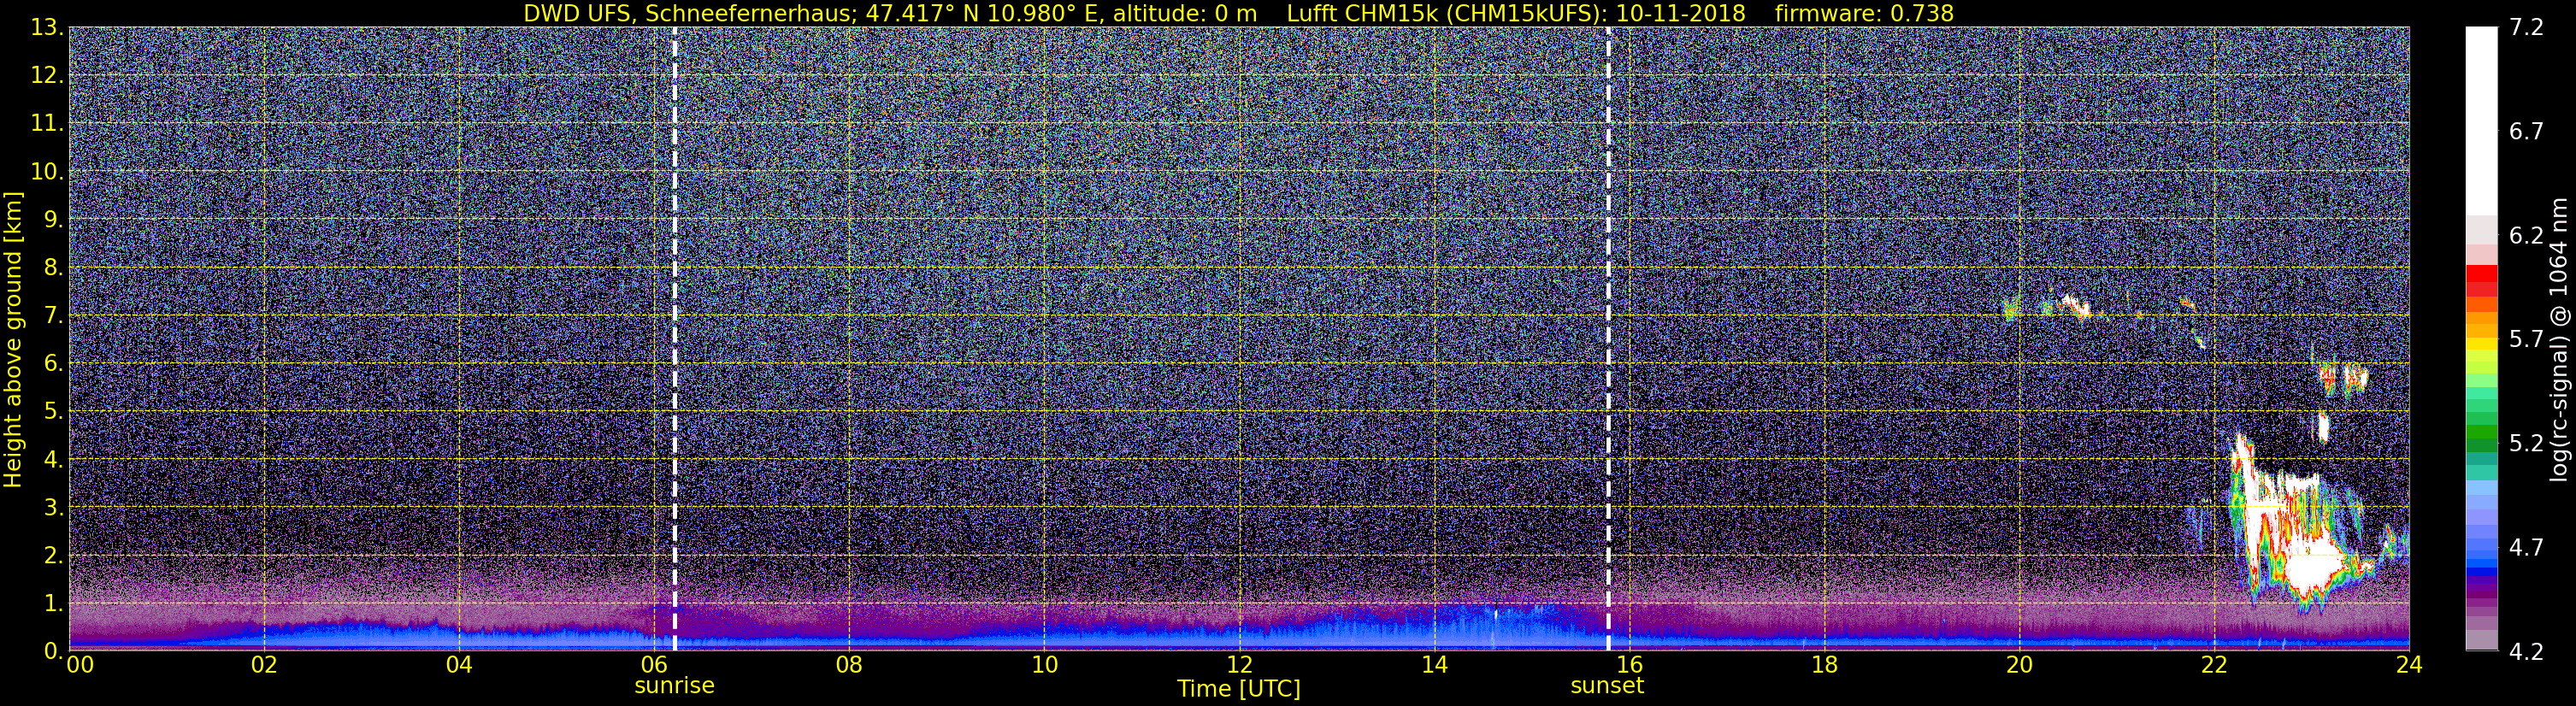Click the height axis tick label 9

54,220
